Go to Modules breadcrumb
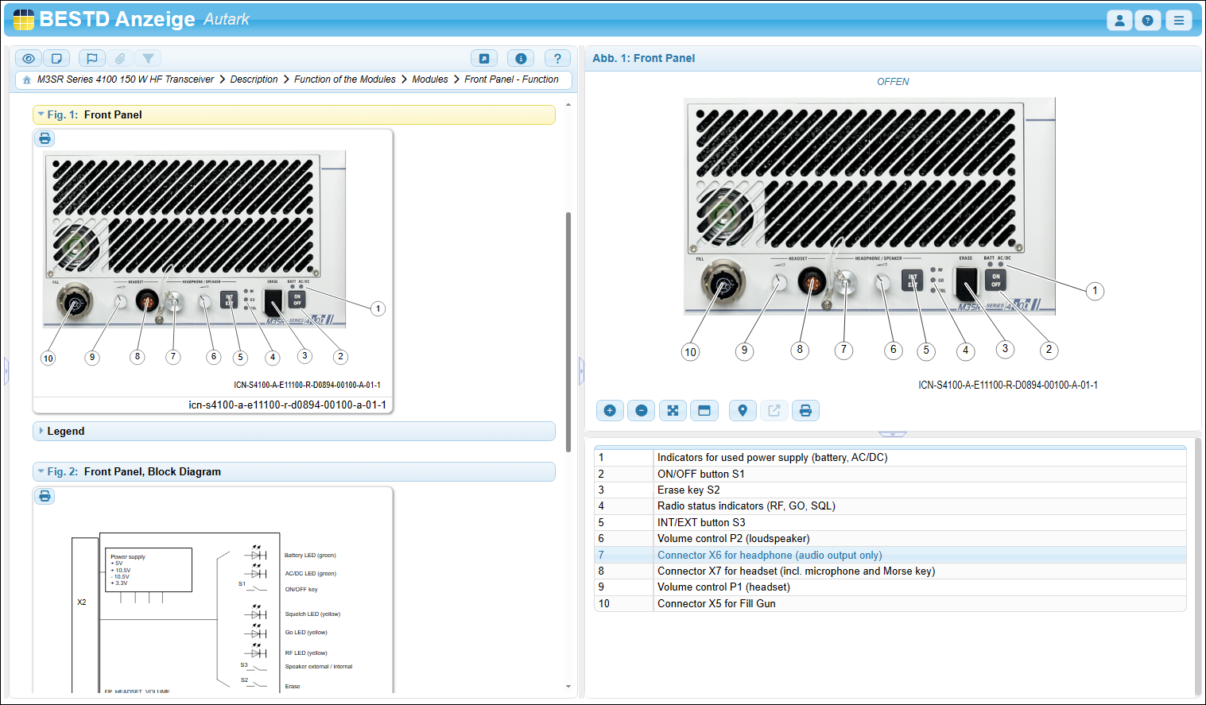Viewport: 1206px width, 705px height. coord(430,79)
